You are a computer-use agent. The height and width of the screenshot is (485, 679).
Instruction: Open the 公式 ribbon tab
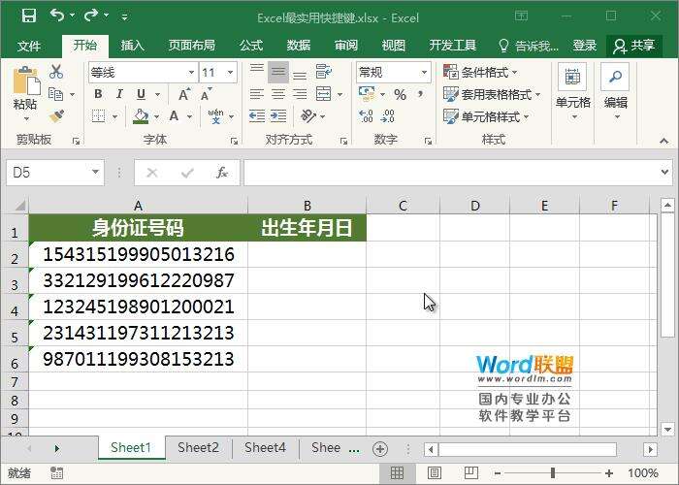[x=250, y=46]
